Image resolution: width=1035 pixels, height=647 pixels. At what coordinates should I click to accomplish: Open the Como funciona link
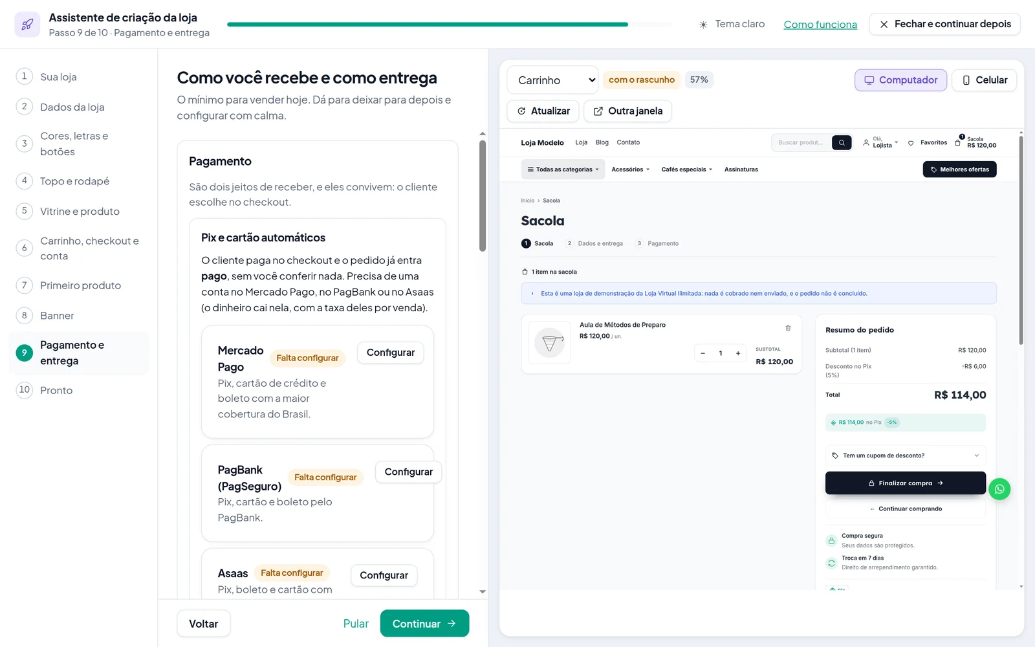coord(820,25)
